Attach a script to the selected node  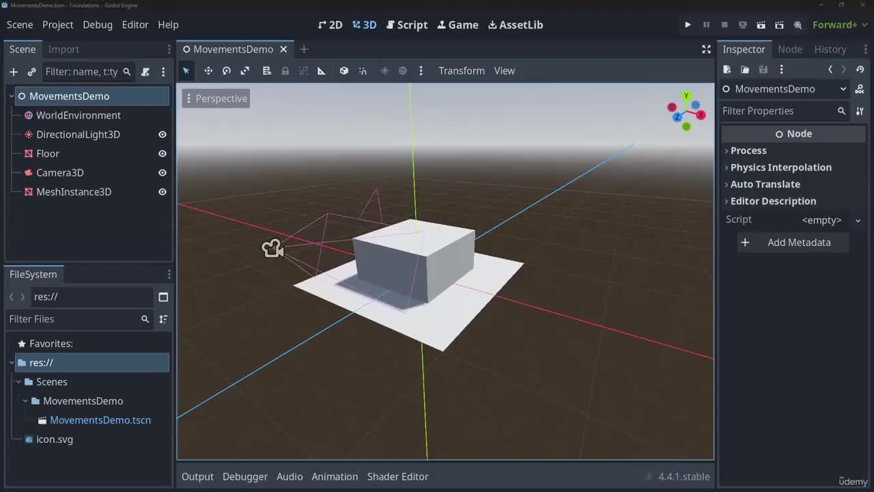point(145,72)
